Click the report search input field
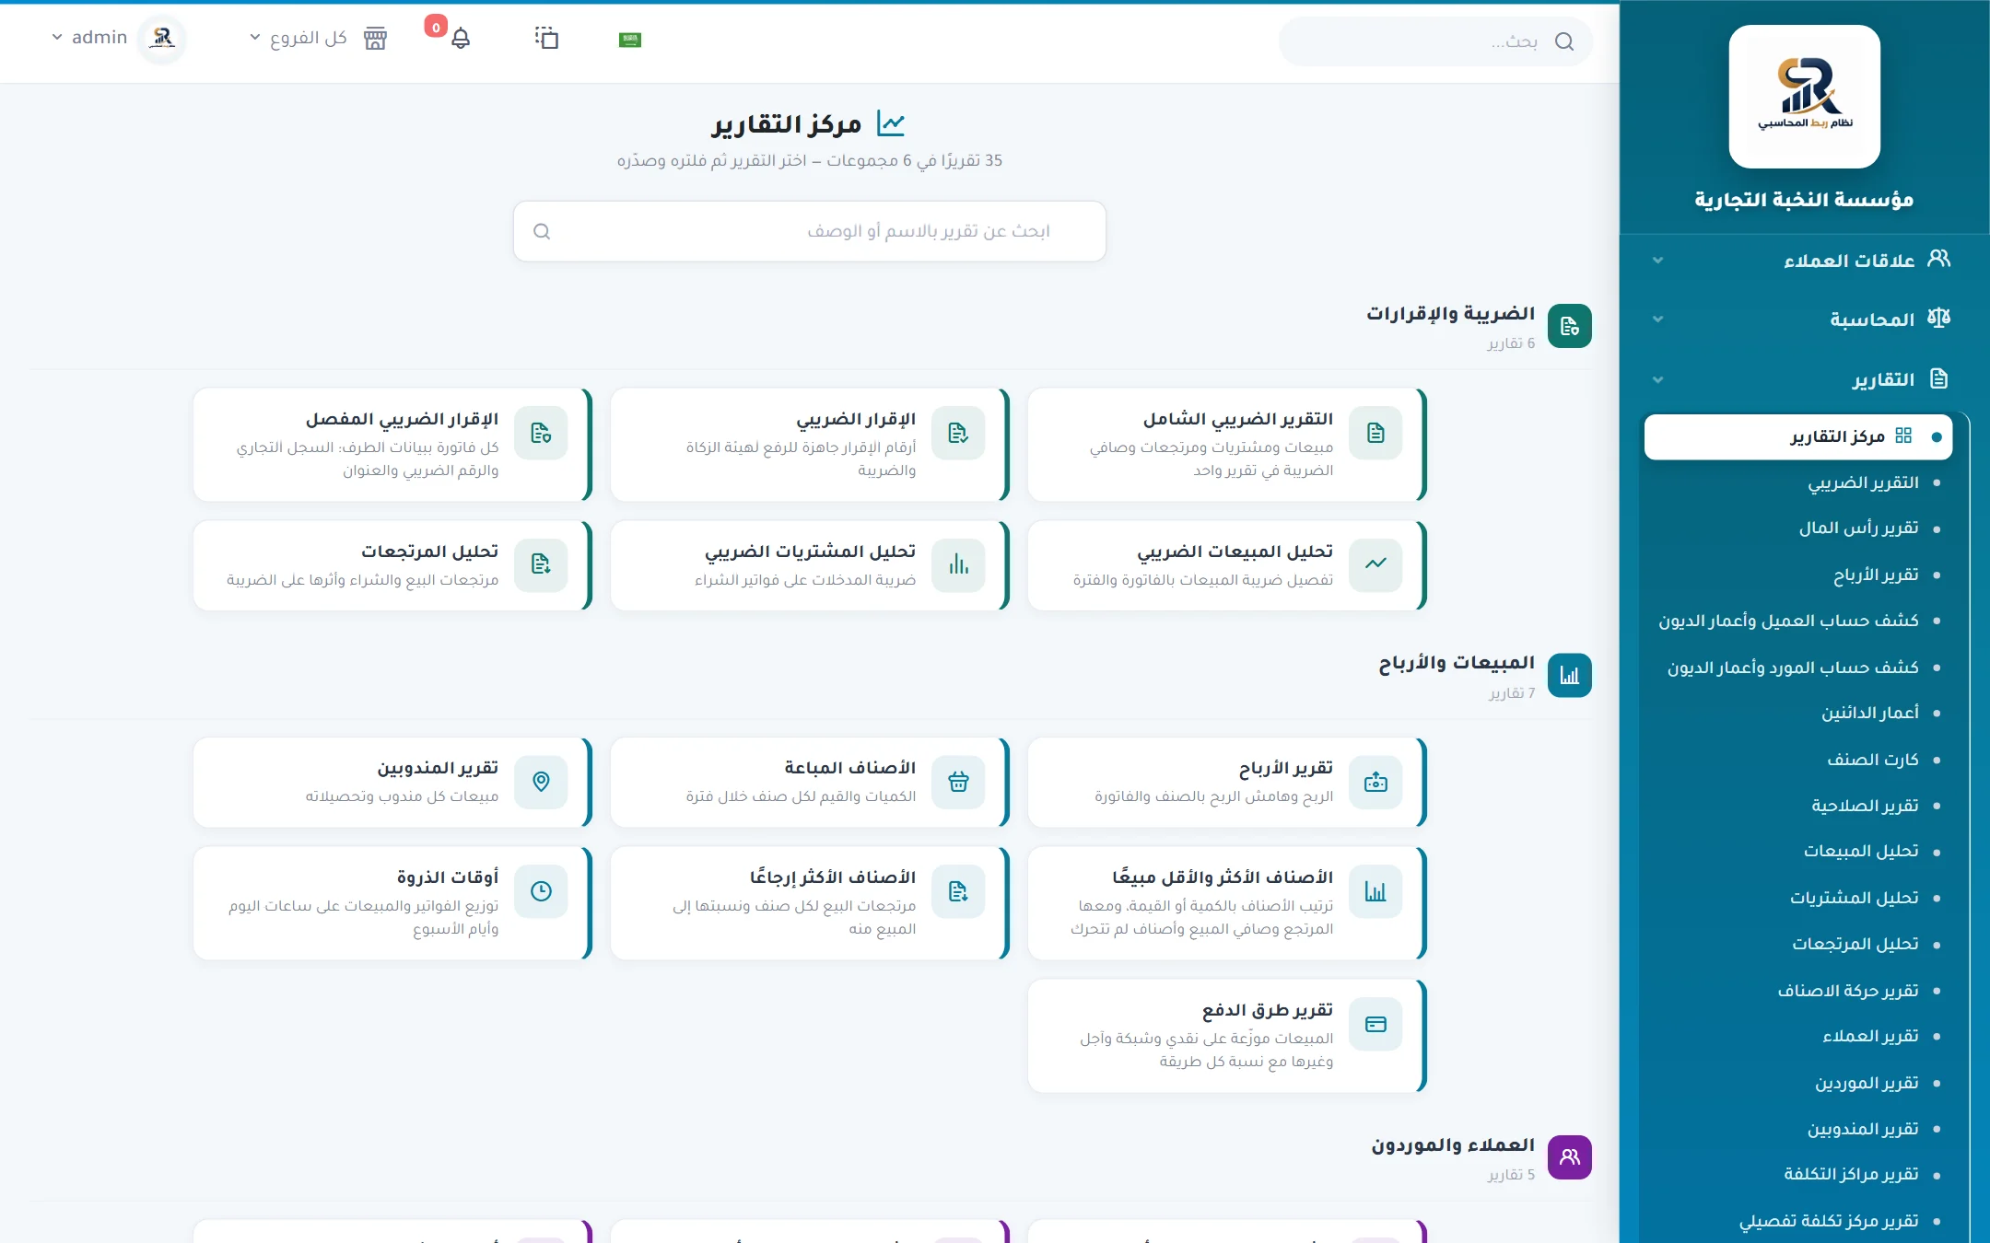The image size is (1990, 1243). 810,231
